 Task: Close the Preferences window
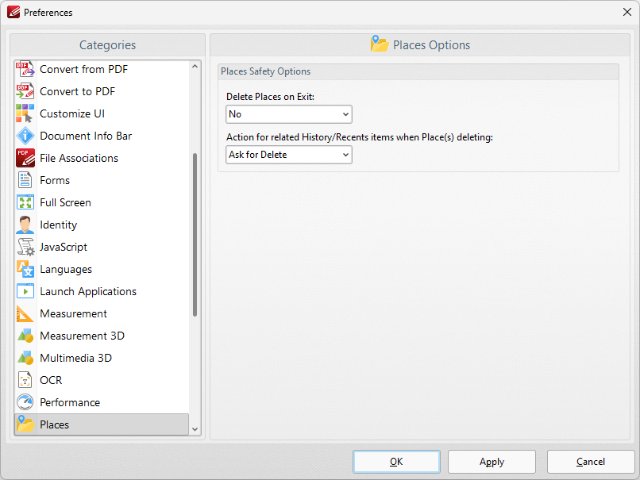[627, 12]
